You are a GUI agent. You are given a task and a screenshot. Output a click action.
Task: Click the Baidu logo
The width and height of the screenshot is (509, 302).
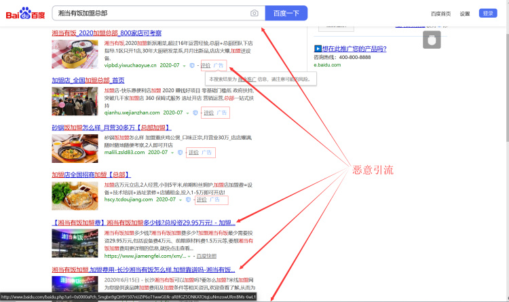tap(26, 13)
